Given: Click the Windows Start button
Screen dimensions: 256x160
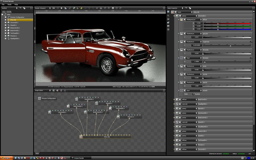Looking at the screenshot, I should click(6, 158).
